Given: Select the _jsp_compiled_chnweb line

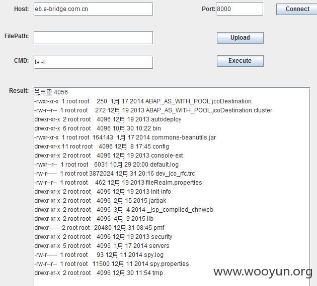Looking at the screenshot, I should point(124,210).
